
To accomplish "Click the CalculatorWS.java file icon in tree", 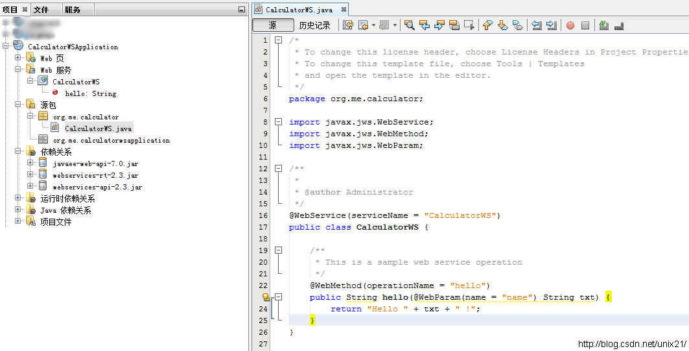I will click(x=55, y=128).
